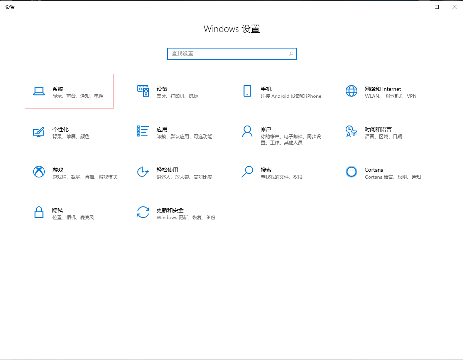
Task: Click the clock and letter 时间和语言 icon
Action: click(351, 131)
